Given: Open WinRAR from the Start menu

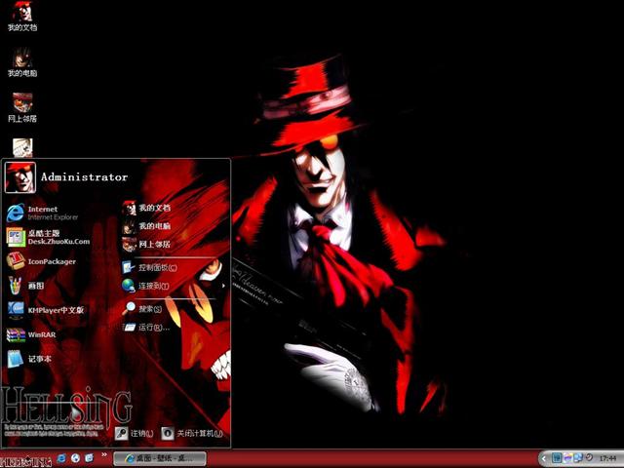Looking at the screenshot, I should click(x=32, y=334).
